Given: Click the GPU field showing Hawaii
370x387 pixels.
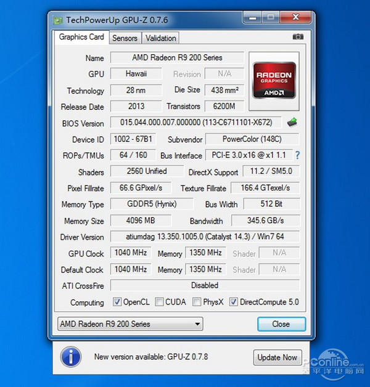Looking at the screenshot, I should click(136, 73).
